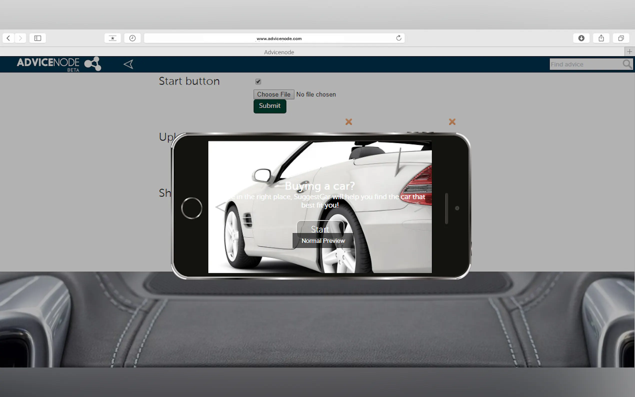
Task: Show all tabs overview icon
Action: coord(621,38)
